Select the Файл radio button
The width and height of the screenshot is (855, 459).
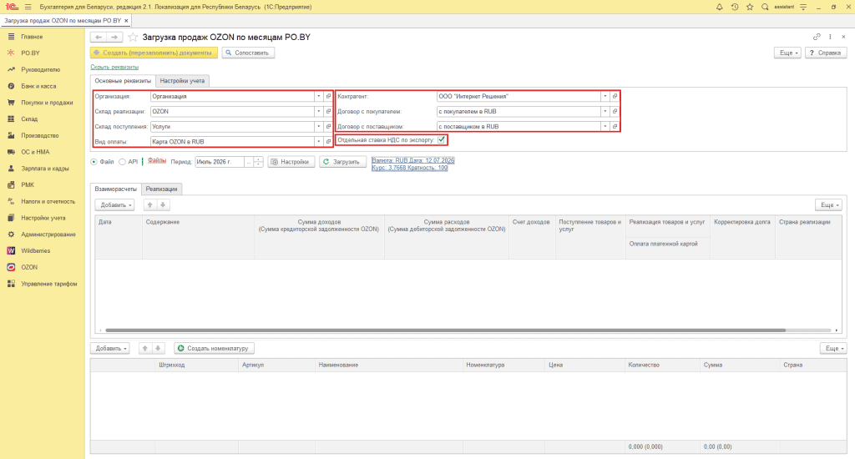[94, 162]
